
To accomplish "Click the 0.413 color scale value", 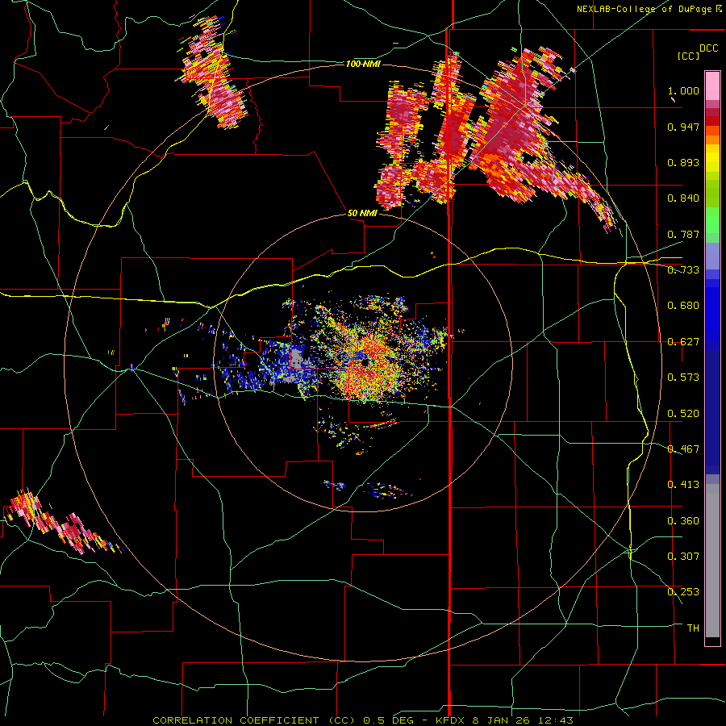I will click(x=683, y=485).
